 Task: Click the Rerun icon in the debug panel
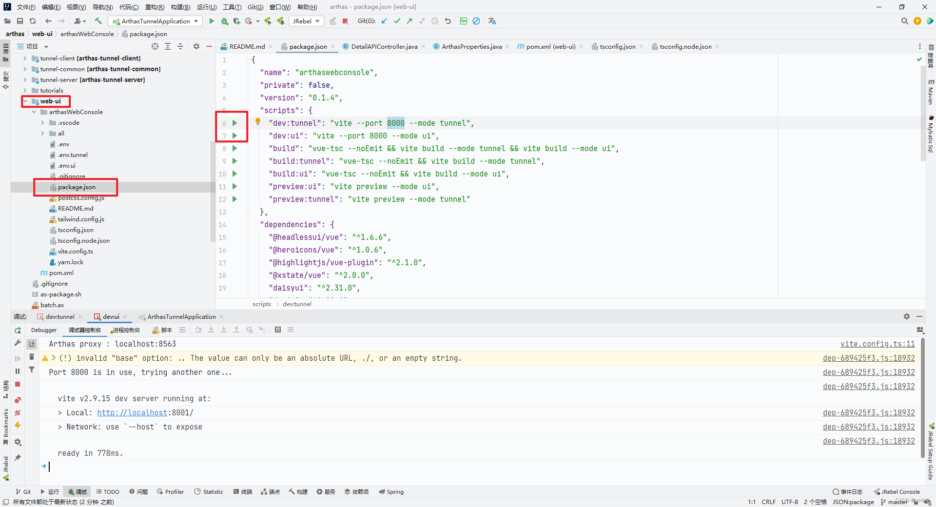(18, 330)
